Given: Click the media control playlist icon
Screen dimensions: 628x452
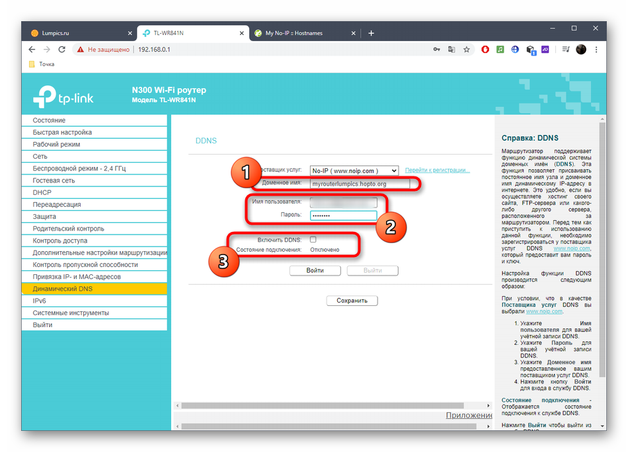Looking at the screenshot, I should point(566,50).
